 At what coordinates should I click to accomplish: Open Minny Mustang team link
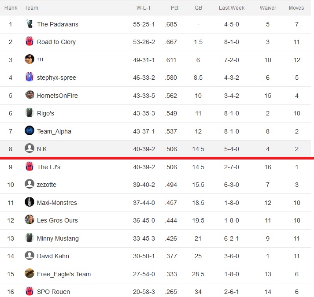tap(58, 238)
